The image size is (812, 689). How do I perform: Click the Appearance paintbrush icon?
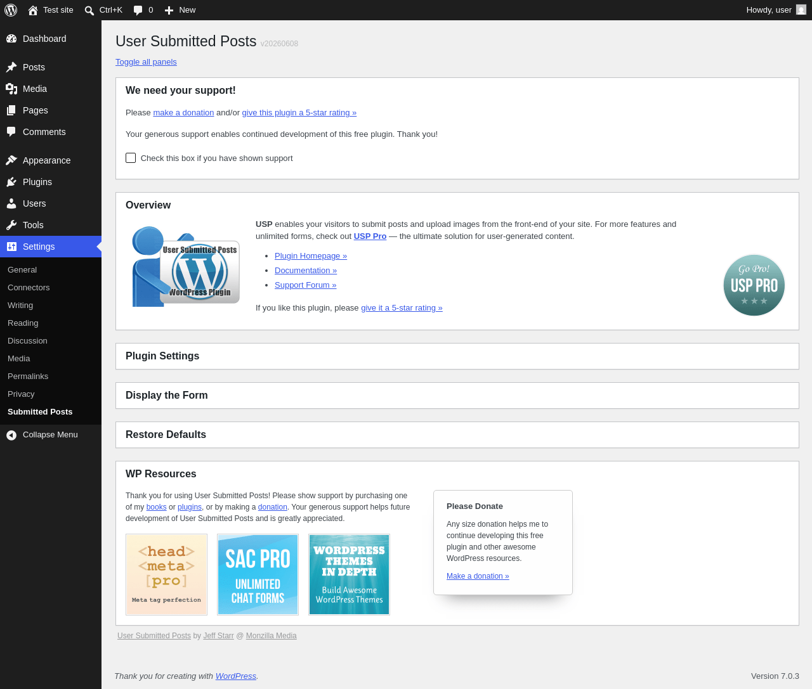(11, 160)
